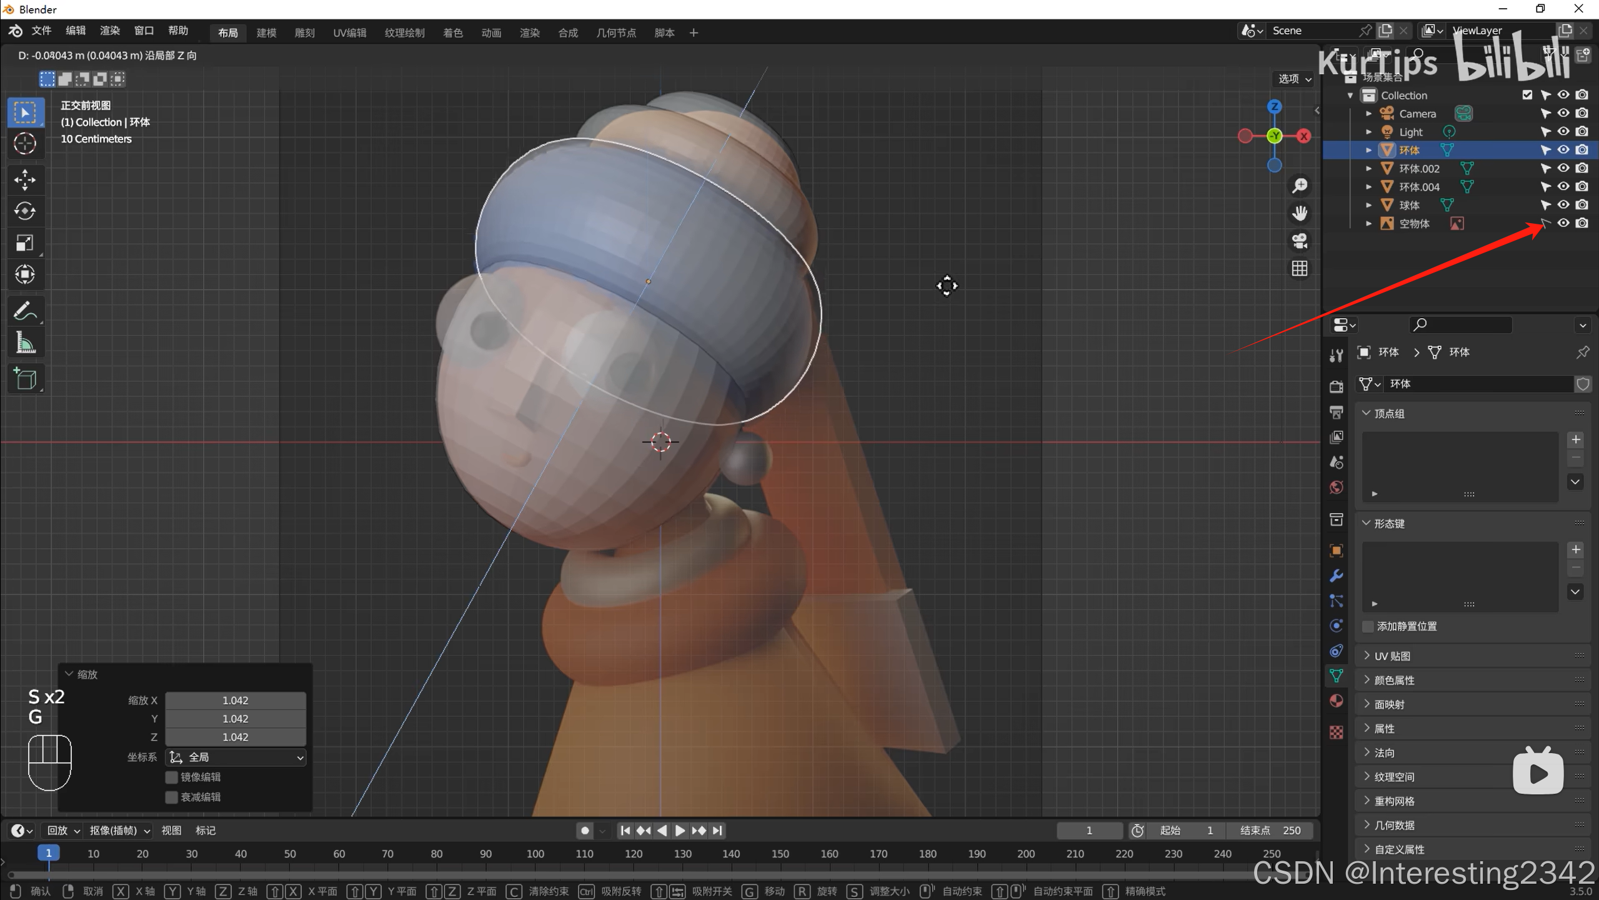
Task: Click the Add Cube tool
Action: (x=25, y=379)
